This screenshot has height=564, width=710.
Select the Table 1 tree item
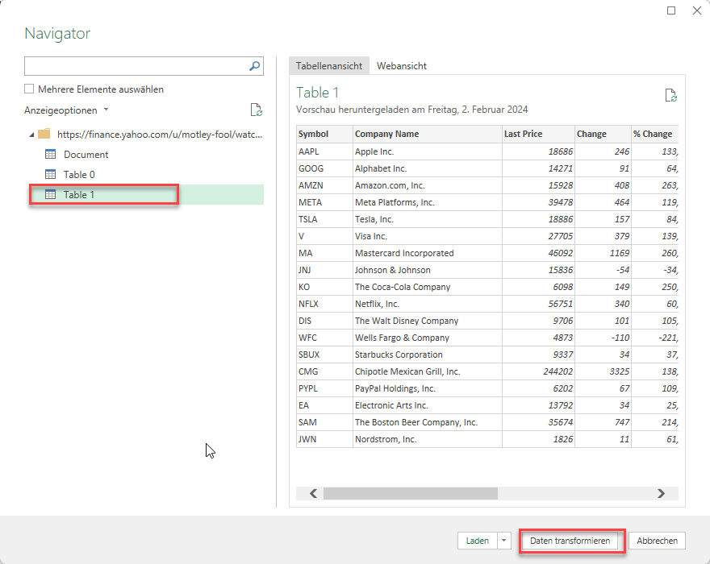click(146, 194)
